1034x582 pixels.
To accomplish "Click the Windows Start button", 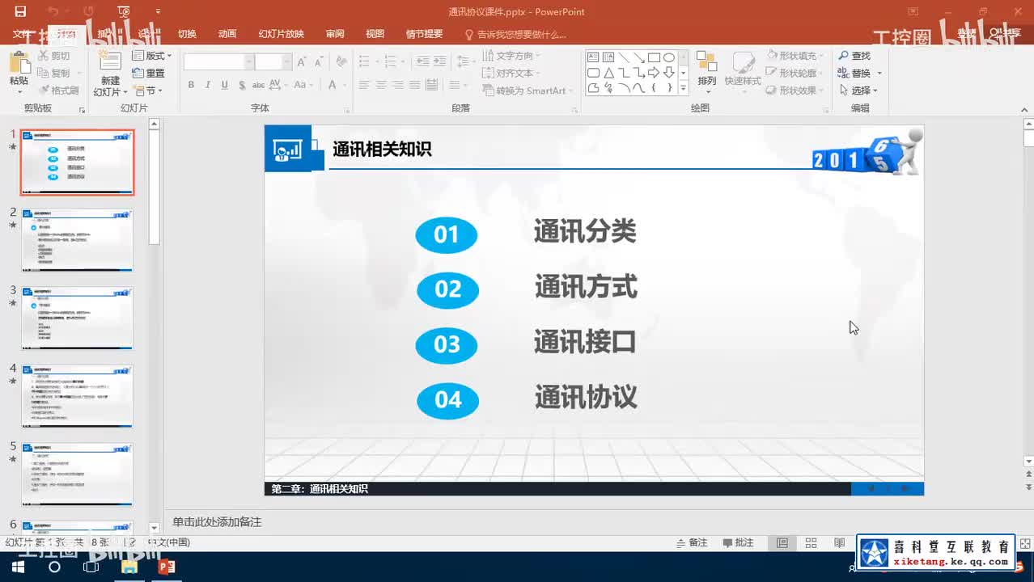I will click(18, 567).
